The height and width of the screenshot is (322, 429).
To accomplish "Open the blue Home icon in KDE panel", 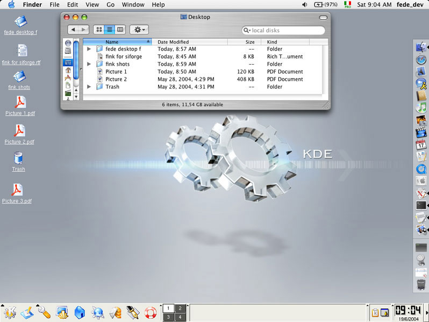I will click(x=80, y=313).
